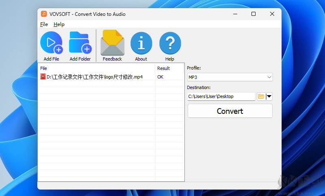Open the About info icon
The image size is (325, 196).
point(141,43)
